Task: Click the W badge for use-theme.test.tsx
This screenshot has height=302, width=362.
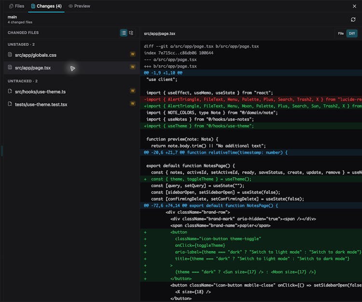Action: [133, 103]
